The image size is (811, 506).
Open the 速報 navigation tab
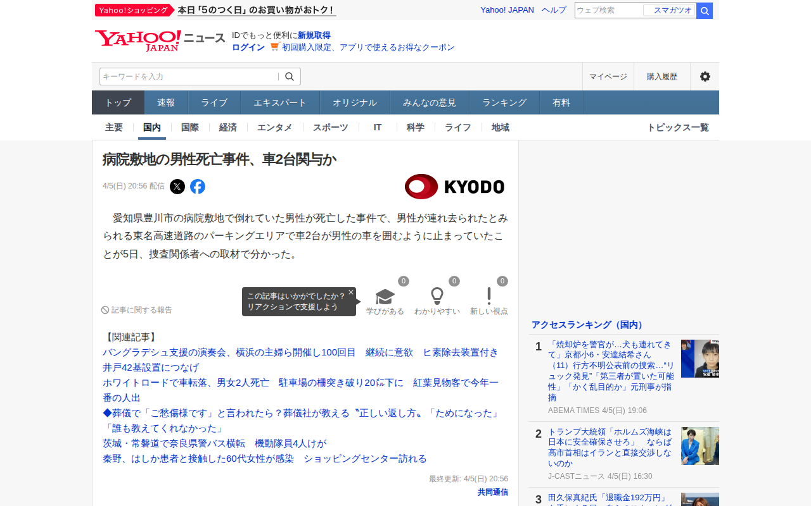(166, 102)
